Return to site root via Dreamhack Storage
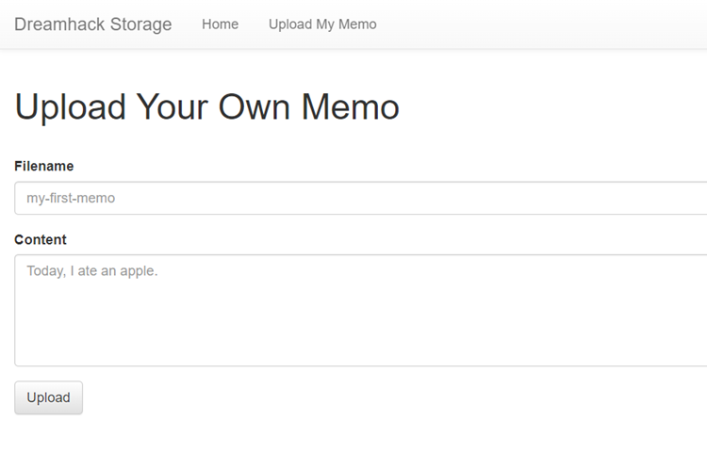Screen dimensions: 707x469 [x=93, y=24]
